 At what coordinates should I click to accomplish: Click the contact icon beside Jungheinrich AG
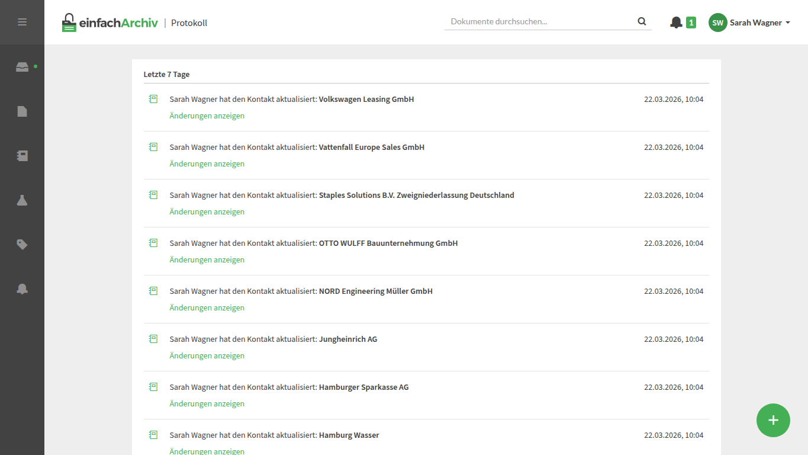[x=153, y=339]
